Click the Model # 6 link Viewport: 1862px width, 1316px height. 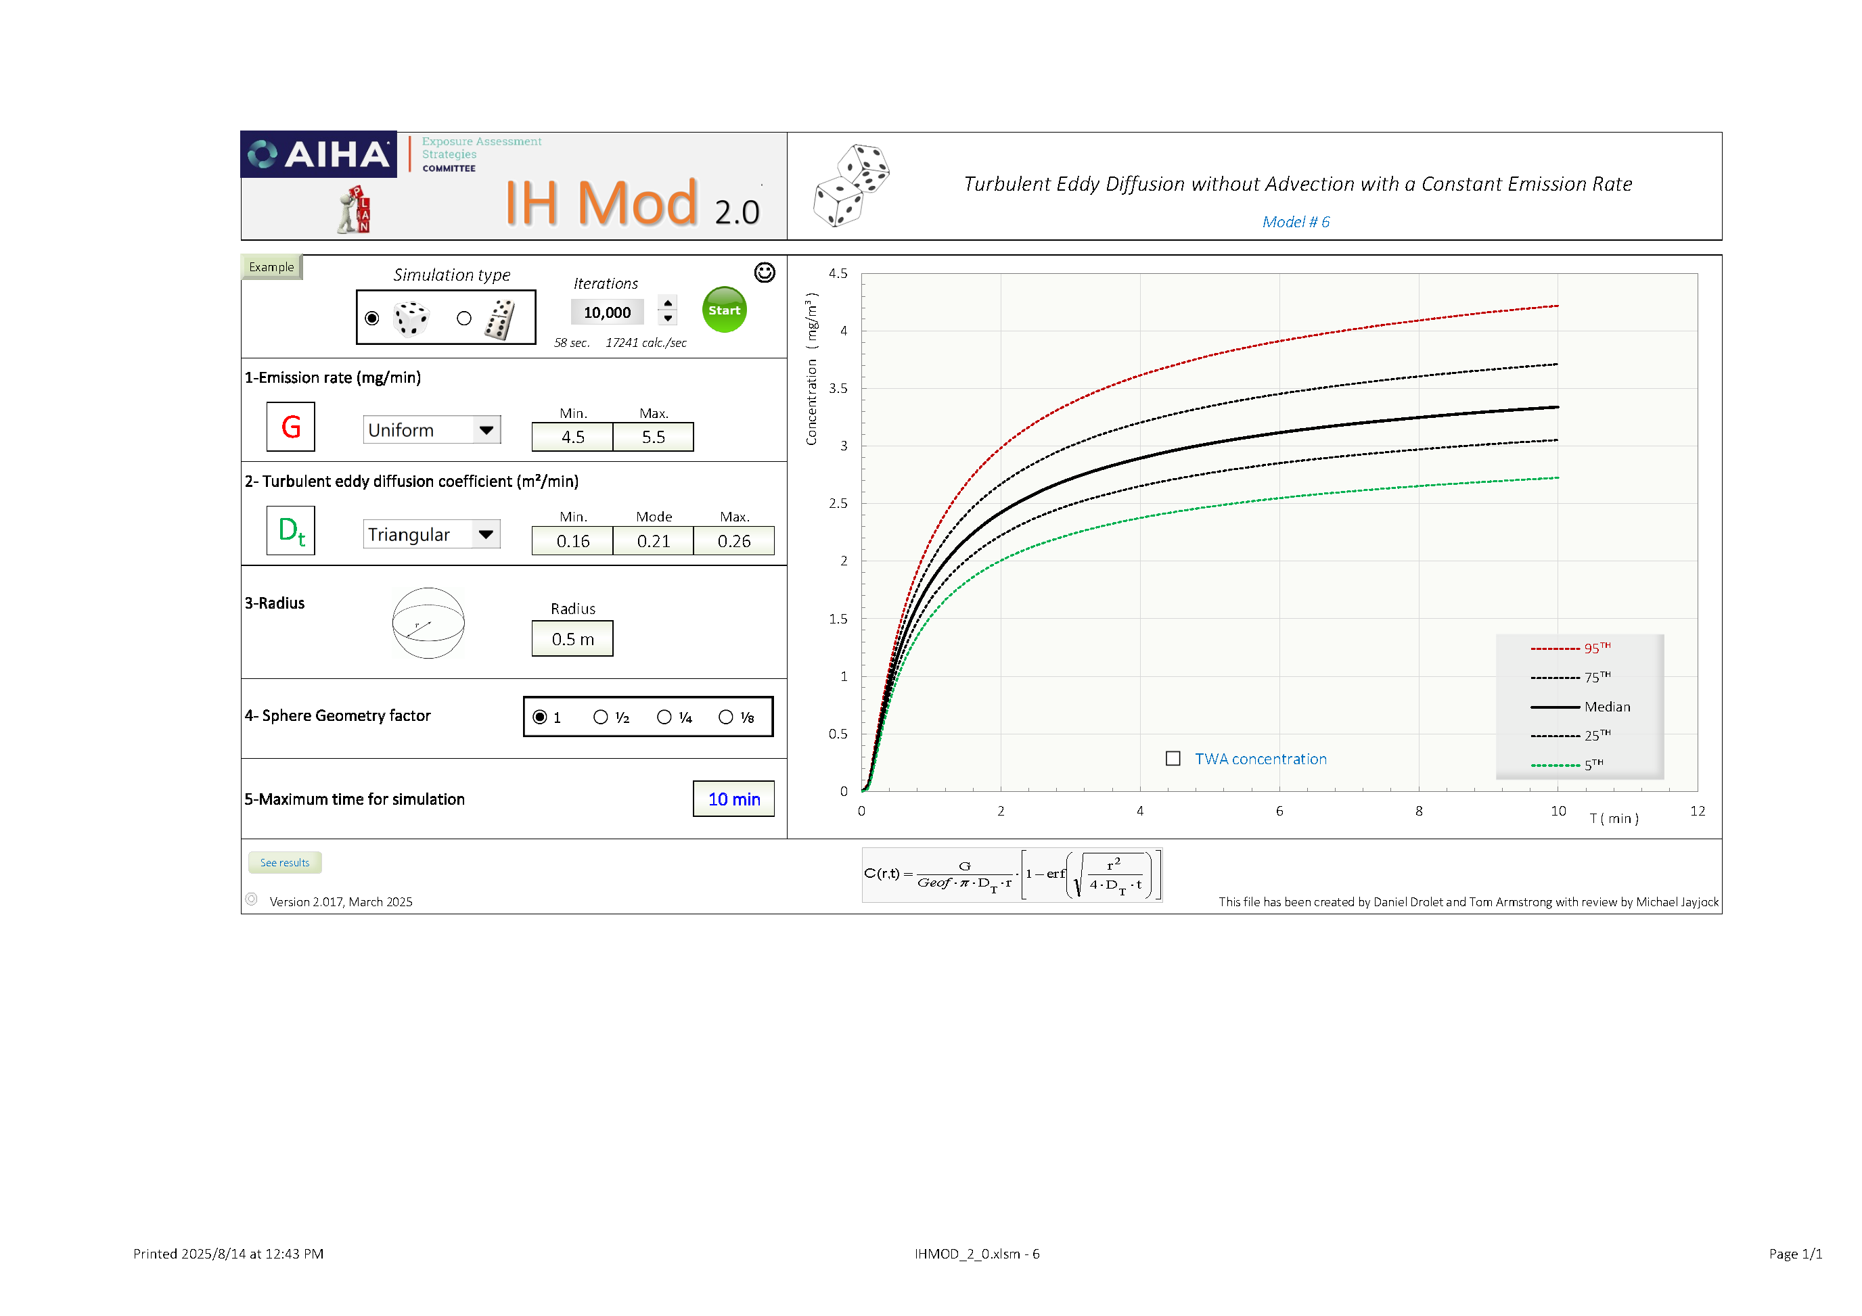click(x=1295, y=222)
